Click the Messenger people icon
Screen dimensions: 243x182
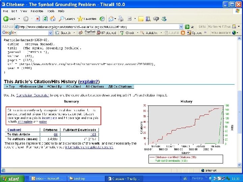[164, 19]
